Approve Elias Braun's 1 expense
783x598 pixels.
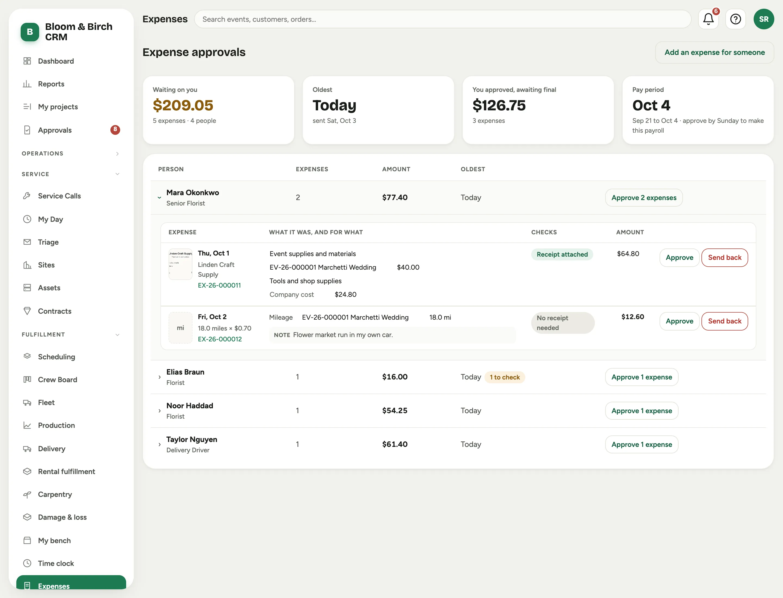pos(641,377)
